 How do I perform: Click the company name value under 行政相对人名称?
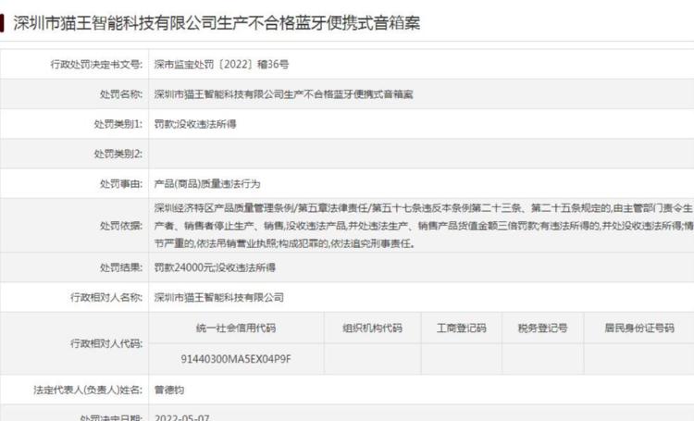[218, 297]
